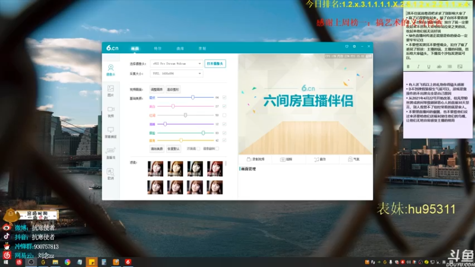This screenshot has width=475, height=267.
Task: Toggle checkbox for the purple slider valued 12
Action: tap(224, 124)
